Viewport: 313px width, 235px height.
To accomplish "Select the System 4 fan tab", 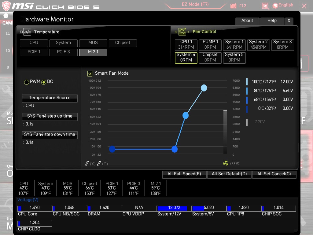I will pos(186,58).
